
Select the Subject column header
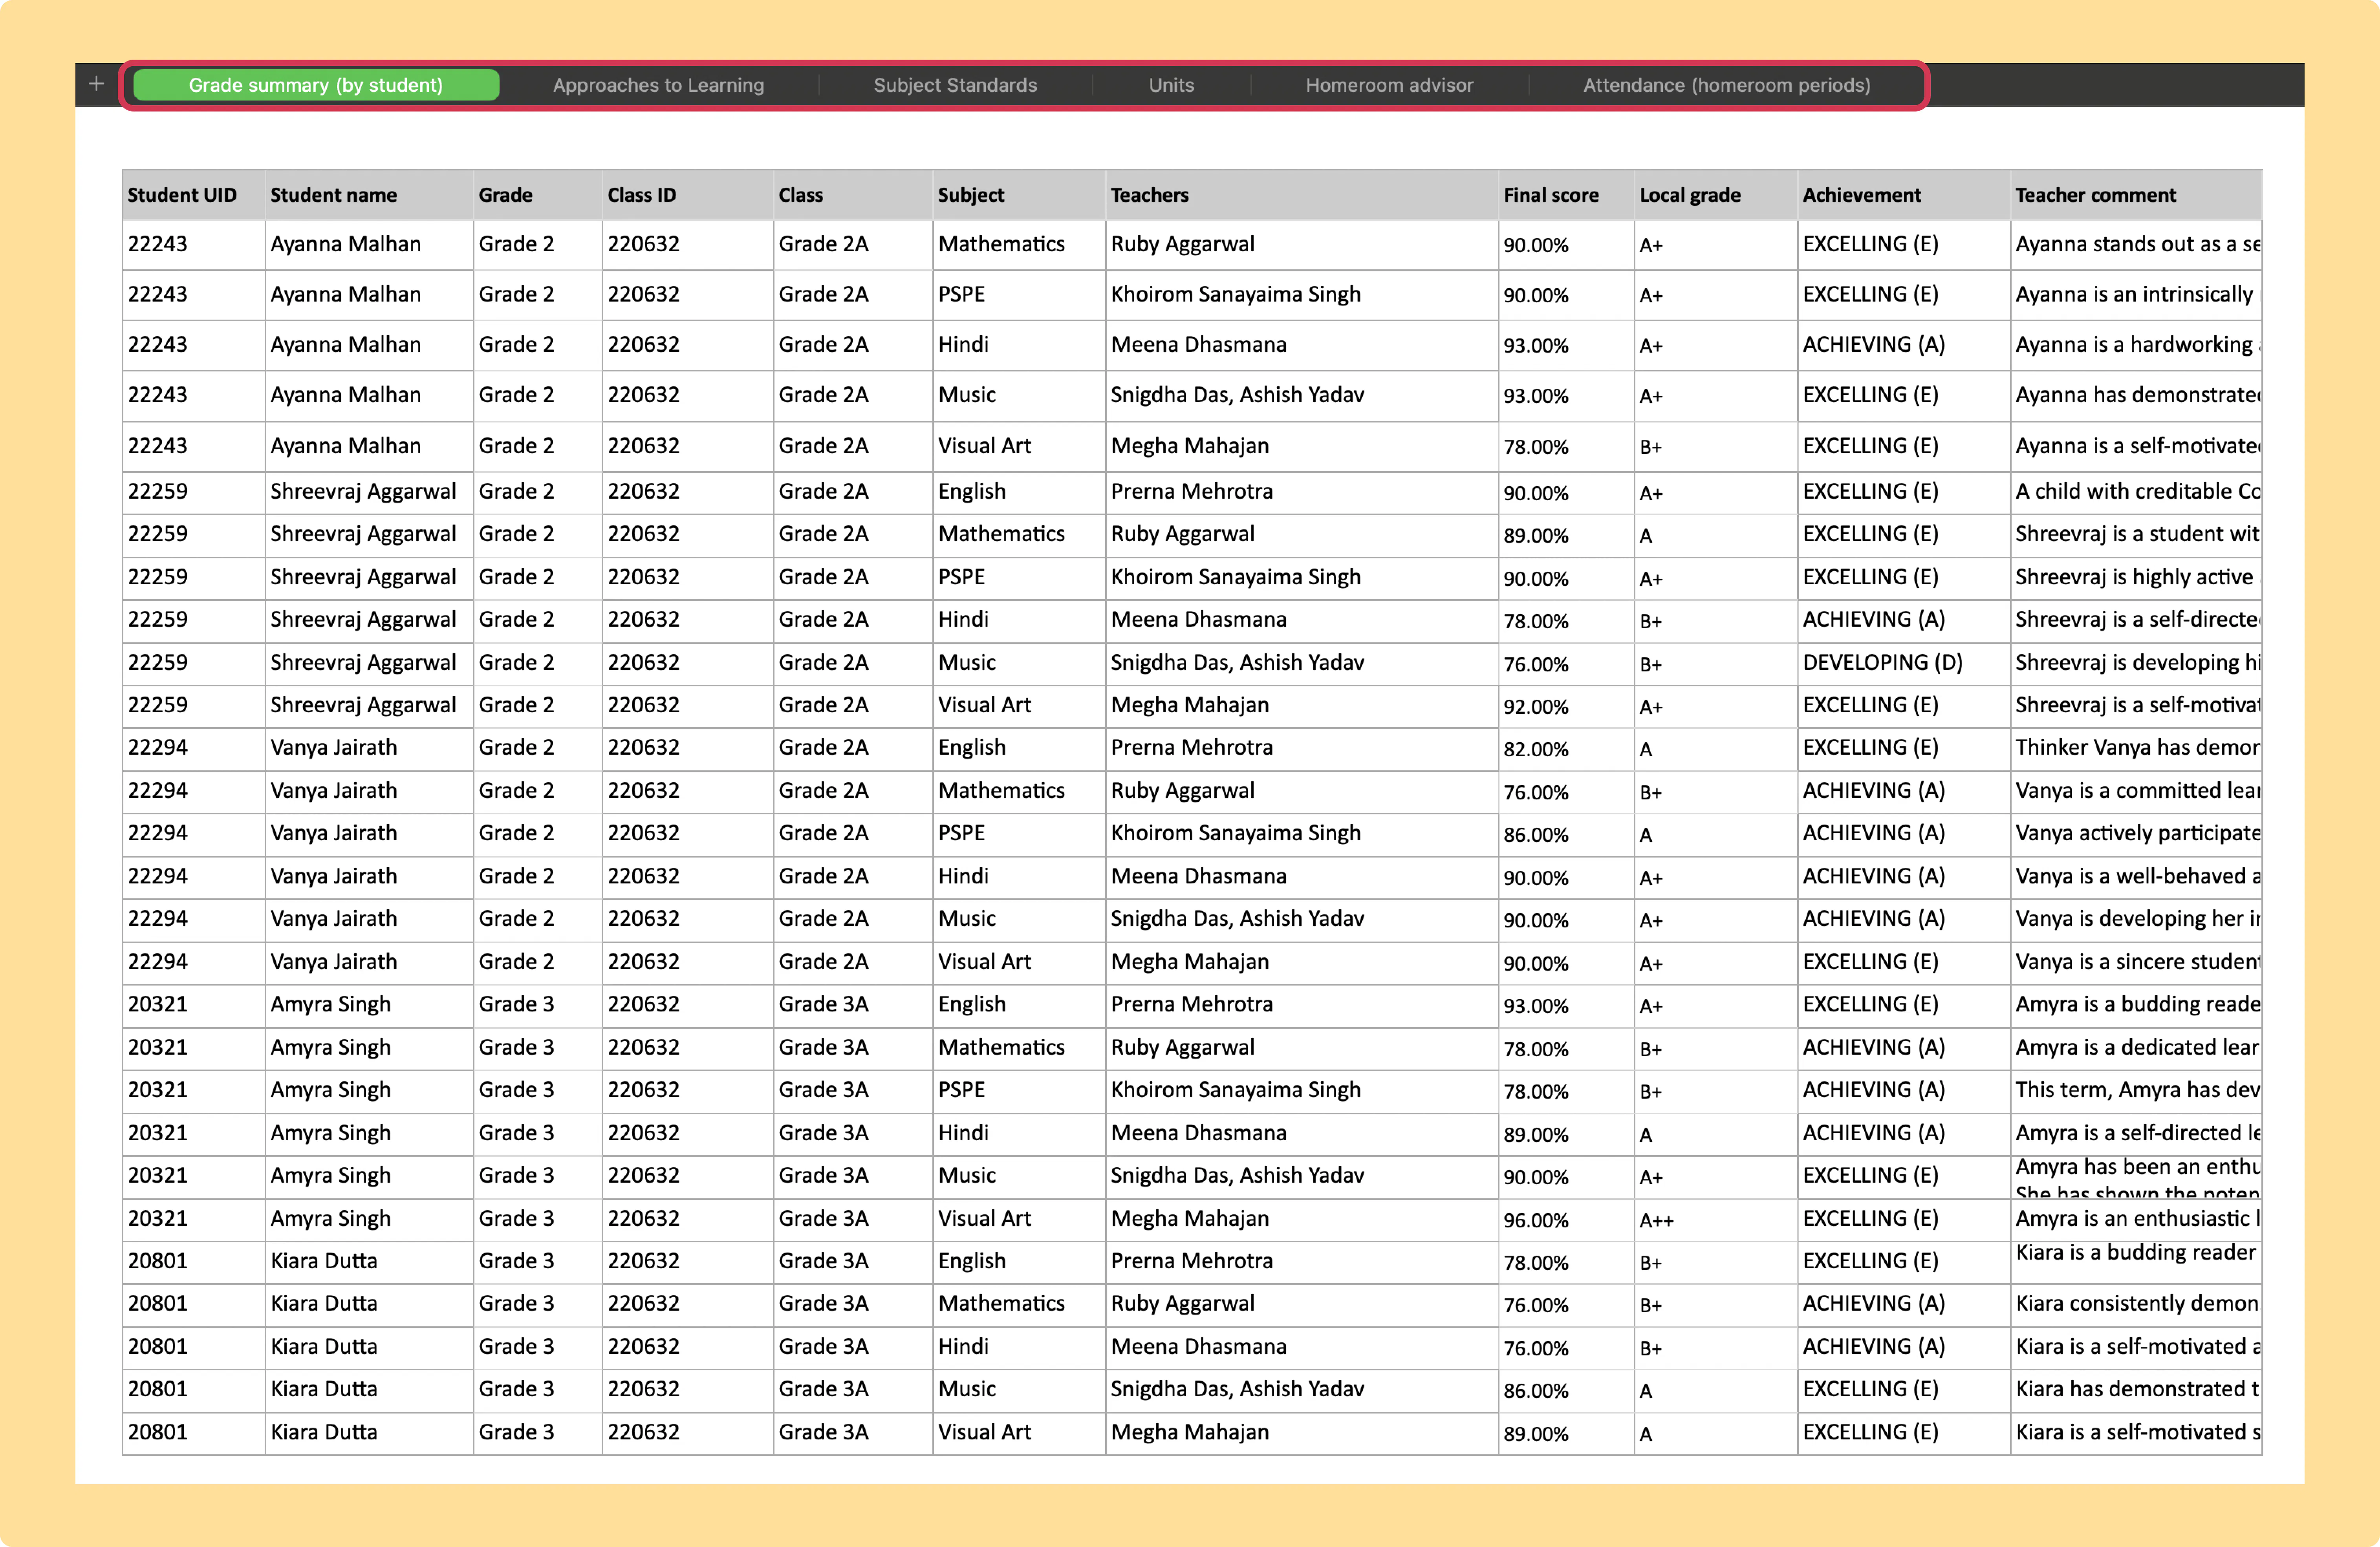click(1019, 195)
